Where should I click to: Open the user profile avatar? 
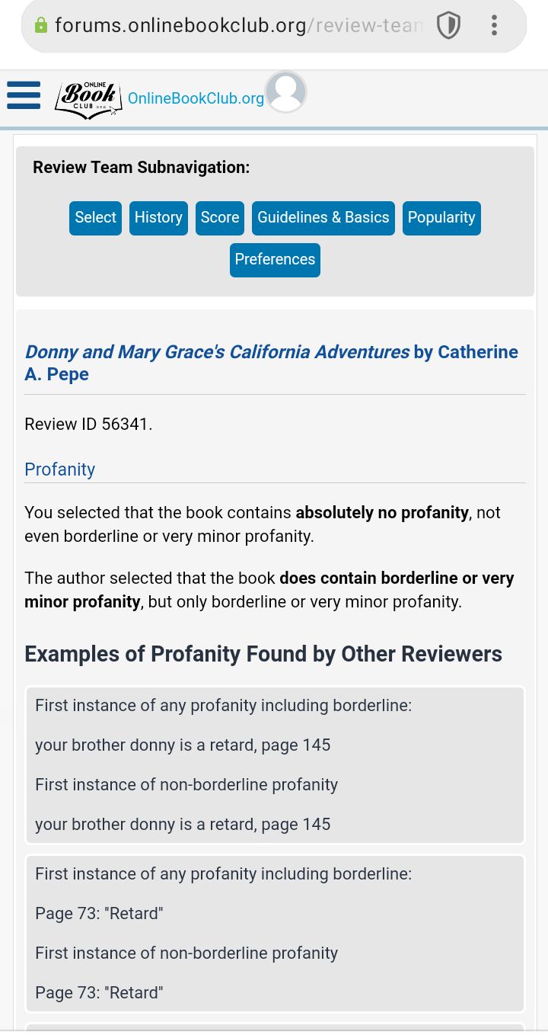click(286, 92)
